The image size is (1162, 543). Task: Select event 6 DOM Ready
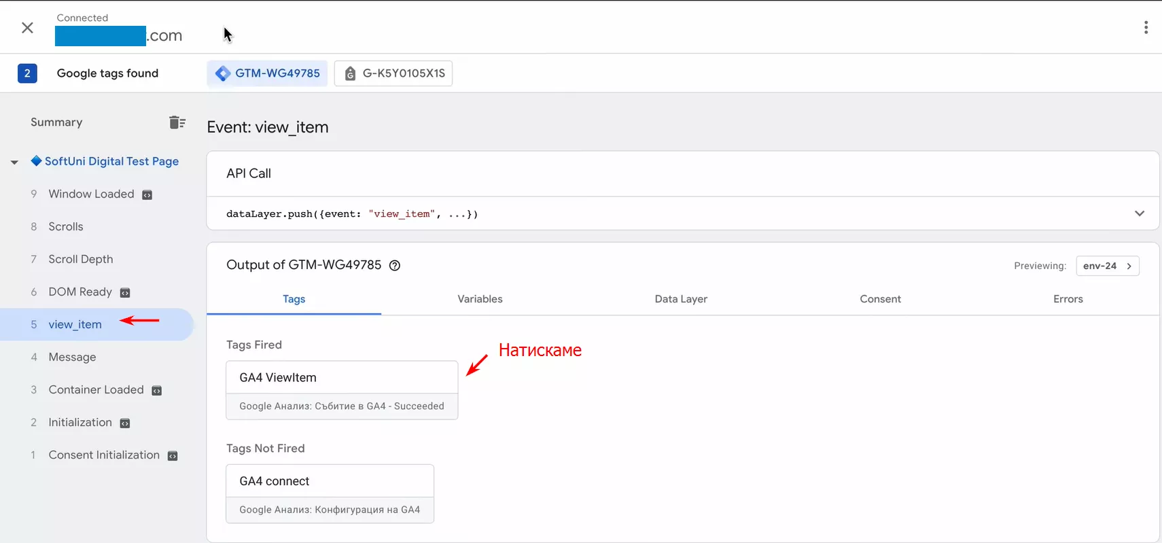click(x=80, y=292)
